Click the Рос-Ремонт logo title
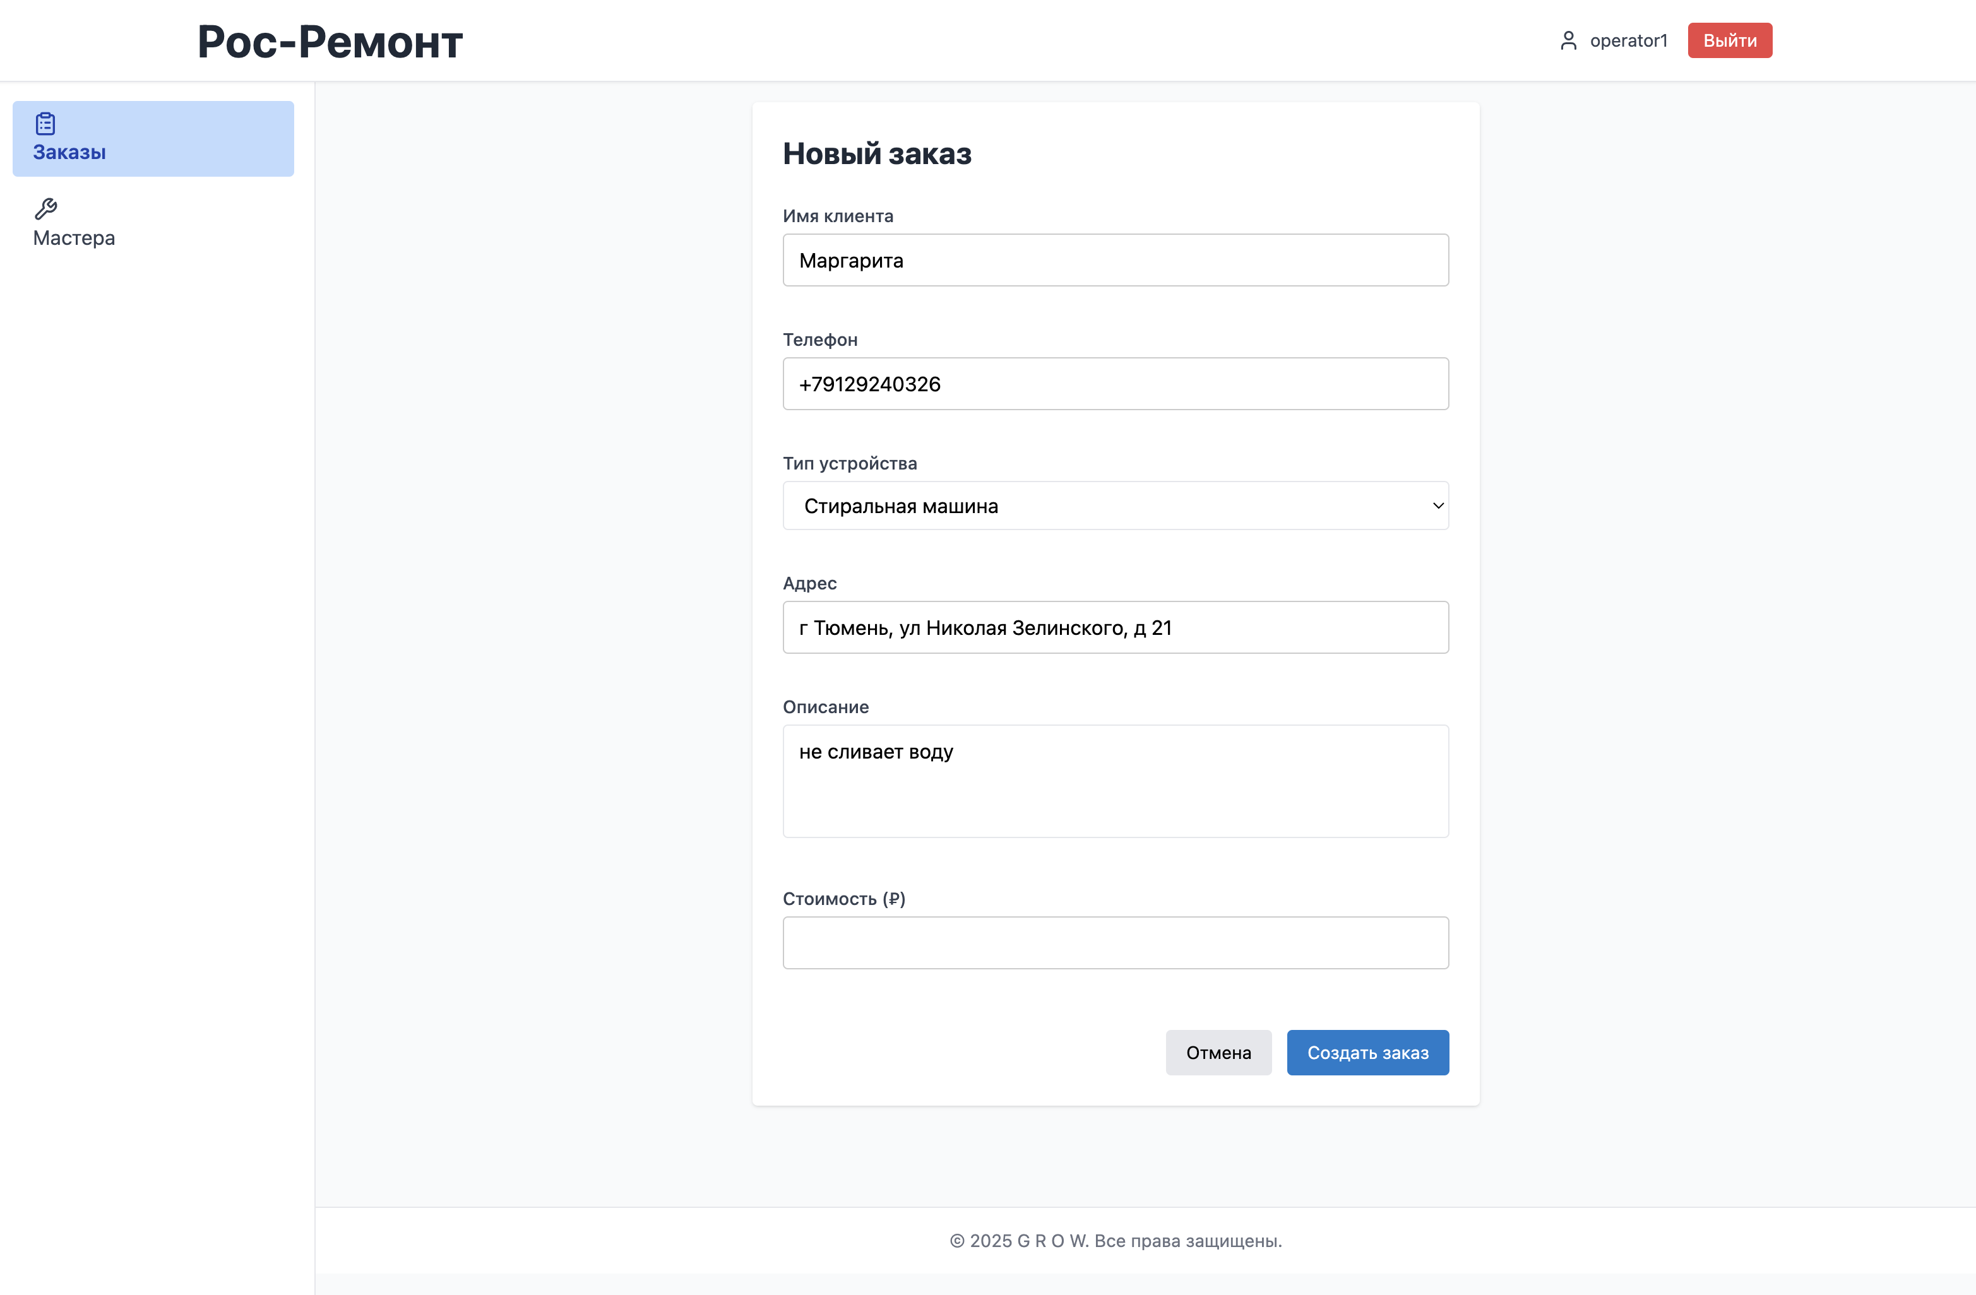The image size is (1976, 1295). coord(330,42)
